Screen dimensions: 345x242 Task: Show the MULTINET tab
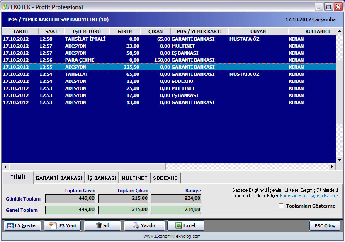point(134,178)
